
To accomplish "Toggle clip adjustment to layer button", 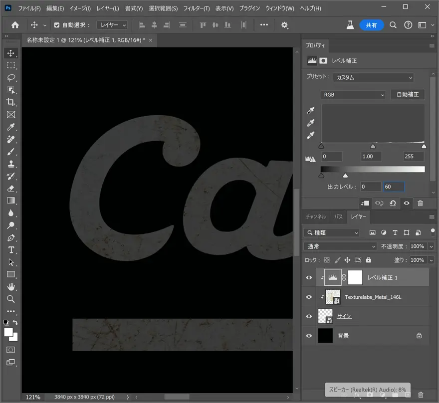I will 365,203.
